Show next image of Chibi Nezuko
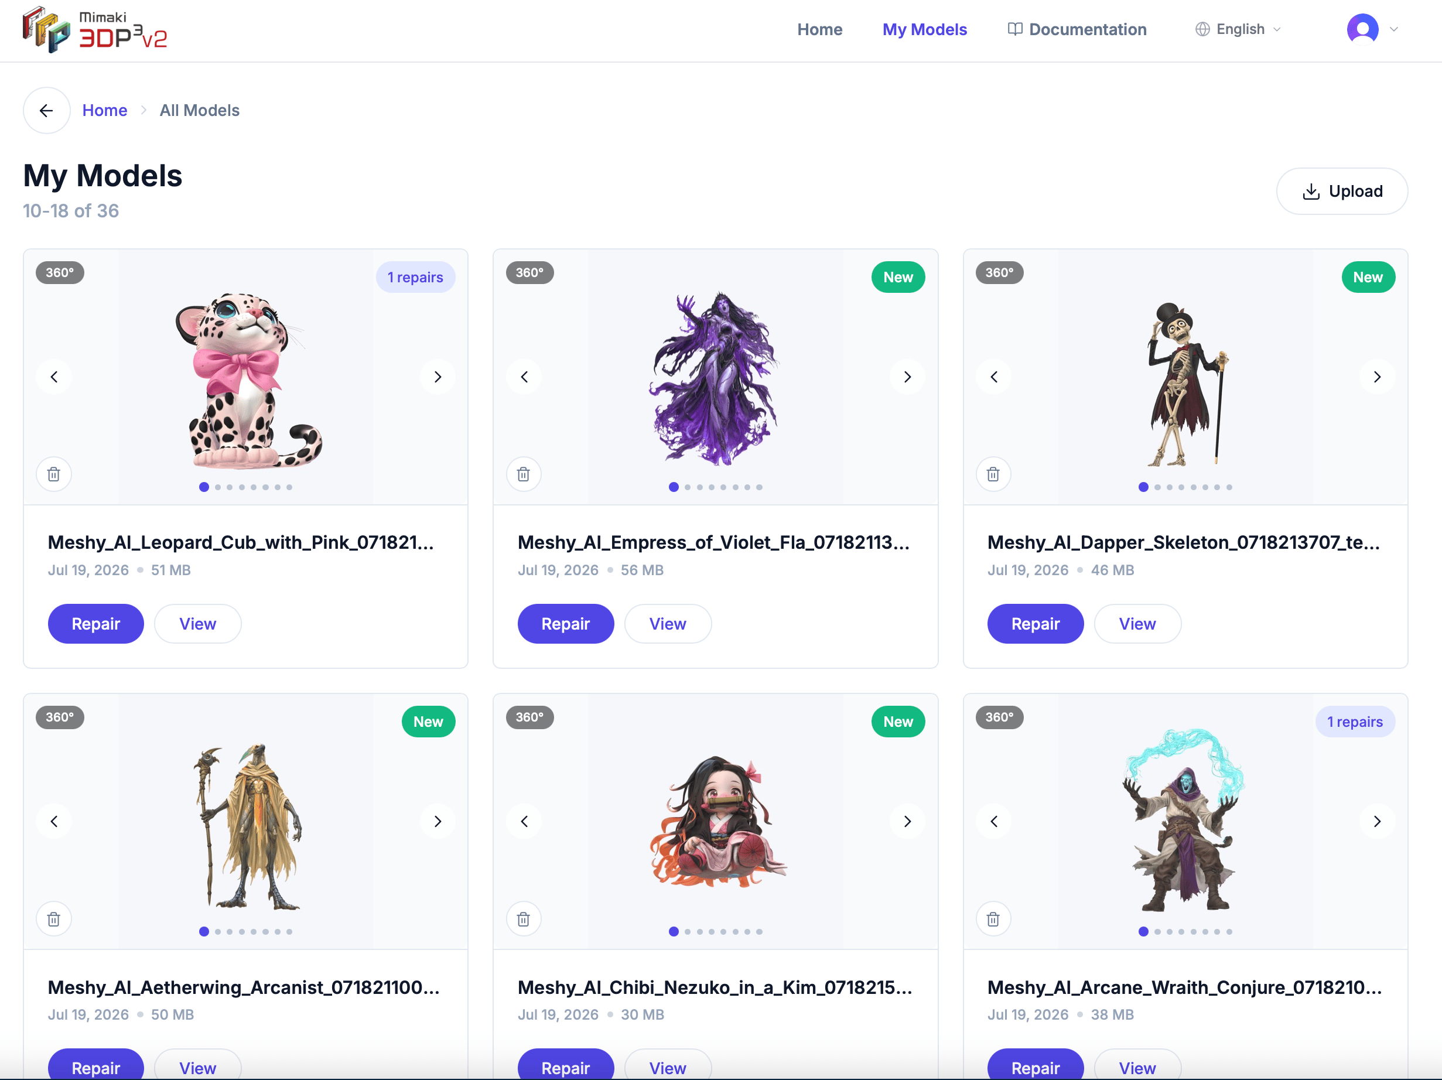The image size is (1442, 1080). pyautogui.click(x=907, y=821)
